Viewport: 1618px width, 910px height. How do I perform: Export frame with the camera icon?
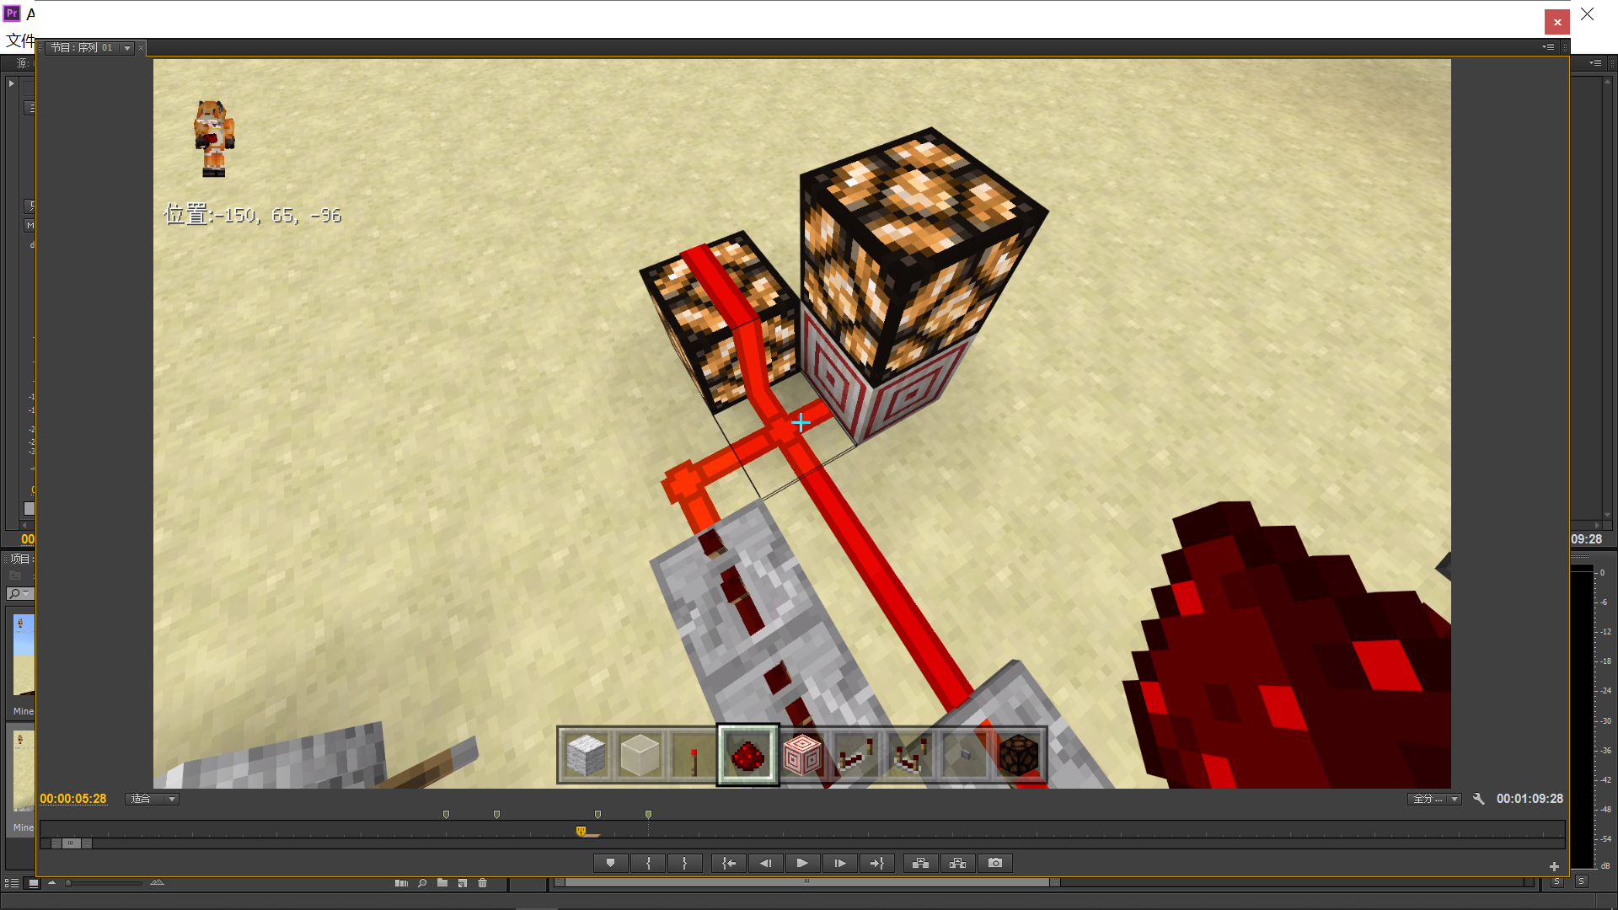995,863
